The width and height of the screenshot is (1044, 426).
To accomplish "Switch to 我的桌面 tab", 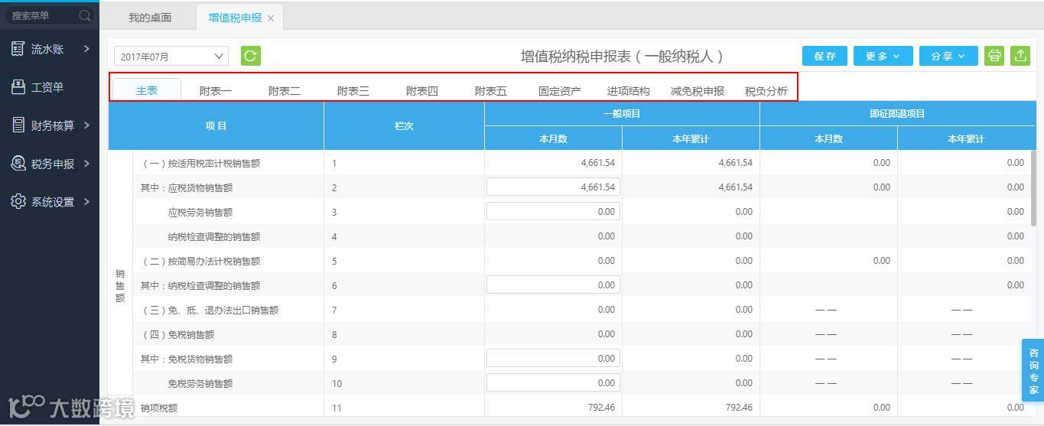I will click(x=150, y=18).
